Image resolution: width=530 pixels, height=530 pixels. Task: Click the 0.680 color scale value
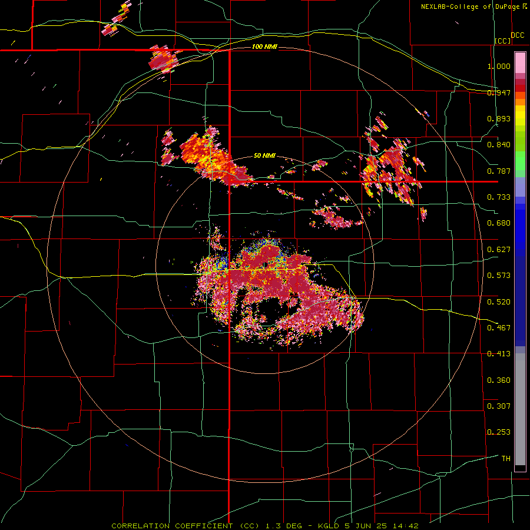(499, 223)
